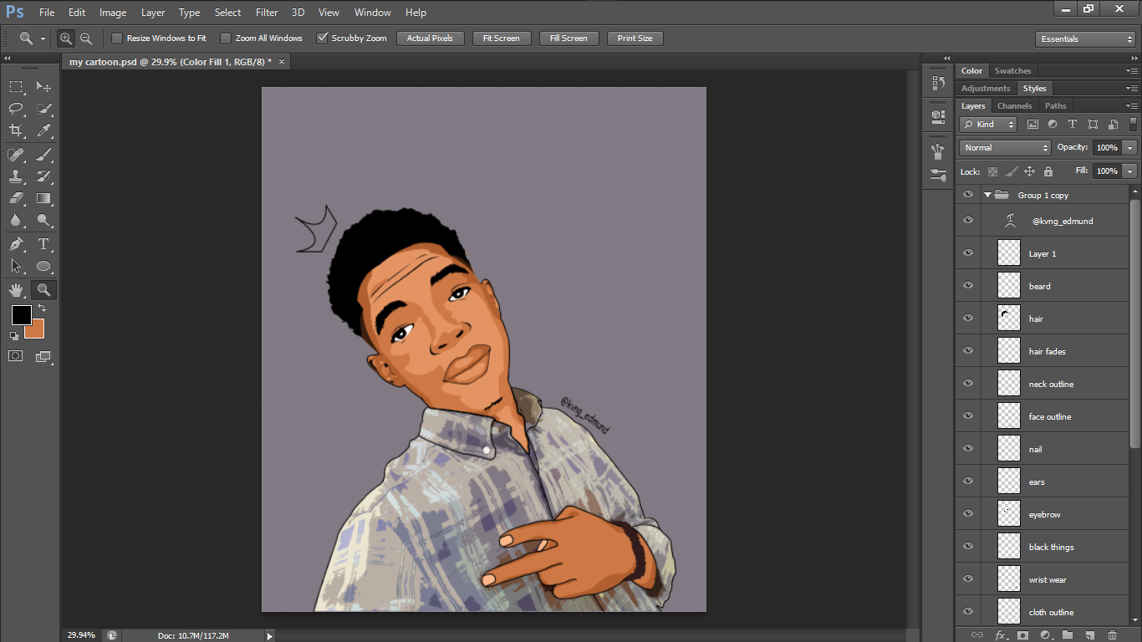
Task: Click the foreground color swatch
Action: [x=21, y=315]
